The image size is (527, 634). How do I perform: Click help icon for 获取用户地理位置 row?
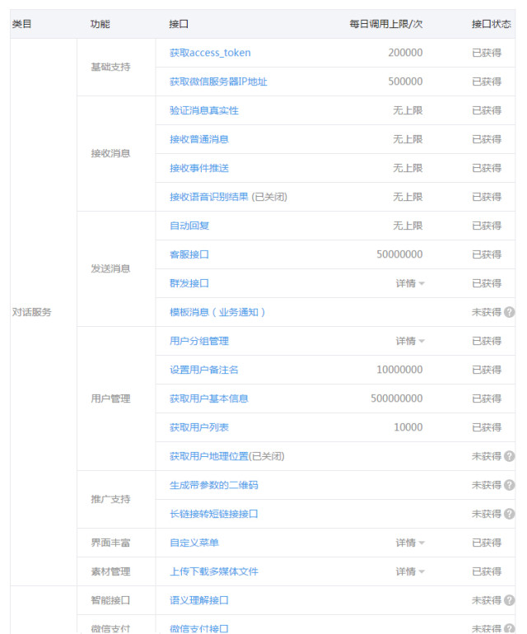[x=510, y=456]
